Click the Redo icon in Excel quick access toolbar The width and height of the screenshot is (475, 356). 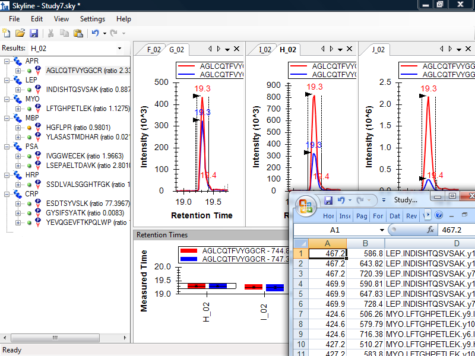[x=360, y=200]
